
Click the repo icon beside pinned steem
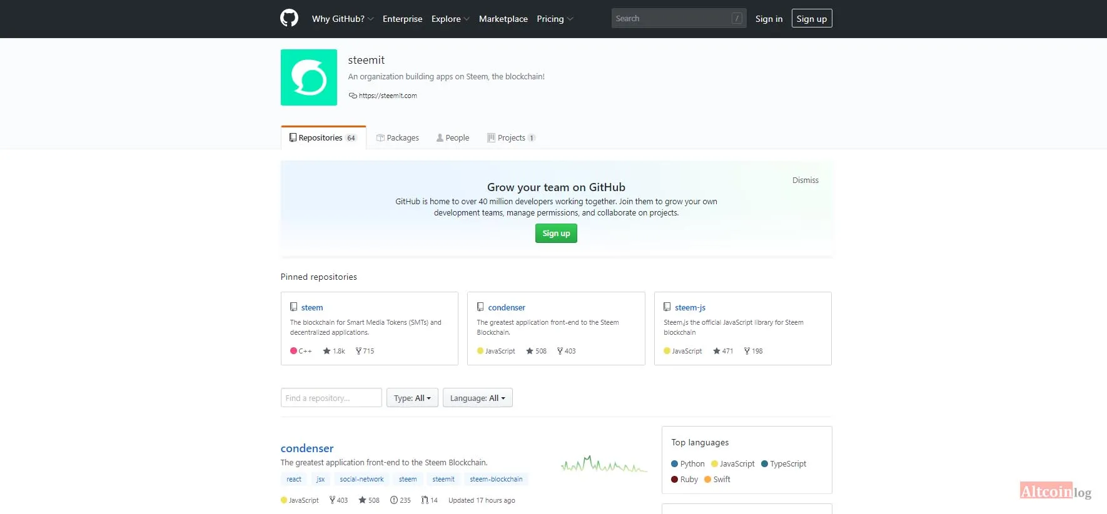[293, 307]
